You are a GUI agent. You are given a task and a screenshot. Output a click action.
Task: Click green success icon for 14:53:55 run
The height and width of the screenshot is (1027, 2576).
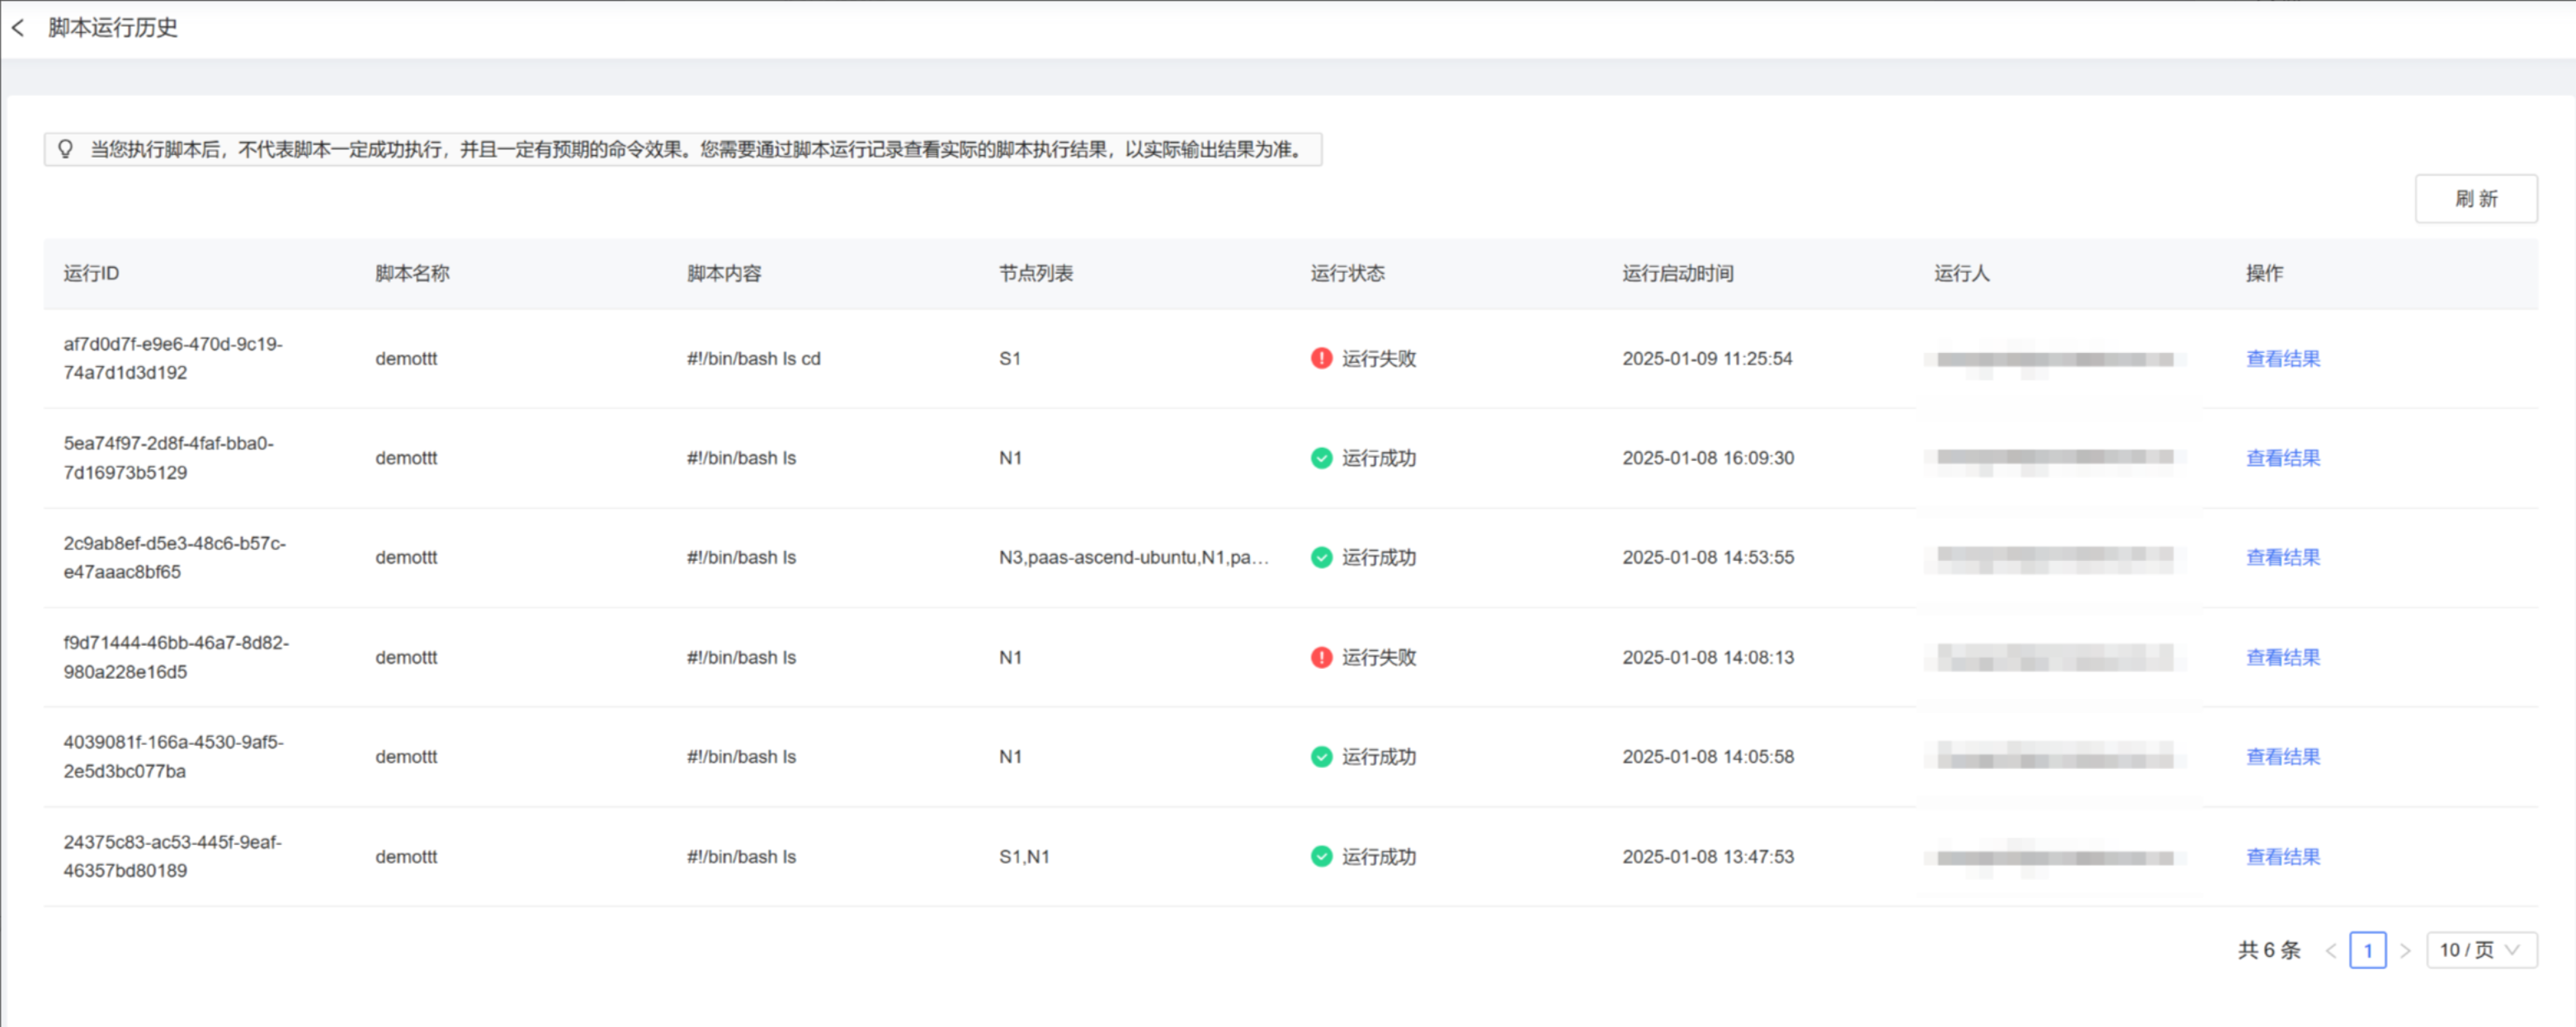tap(1321, 557)
